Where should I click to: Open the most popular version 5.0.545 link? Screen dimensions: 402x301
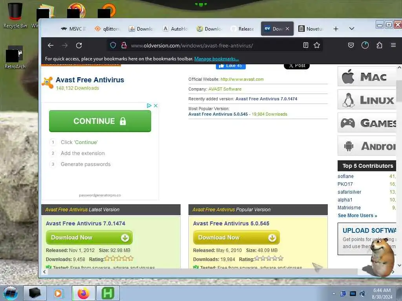point(218,114)
